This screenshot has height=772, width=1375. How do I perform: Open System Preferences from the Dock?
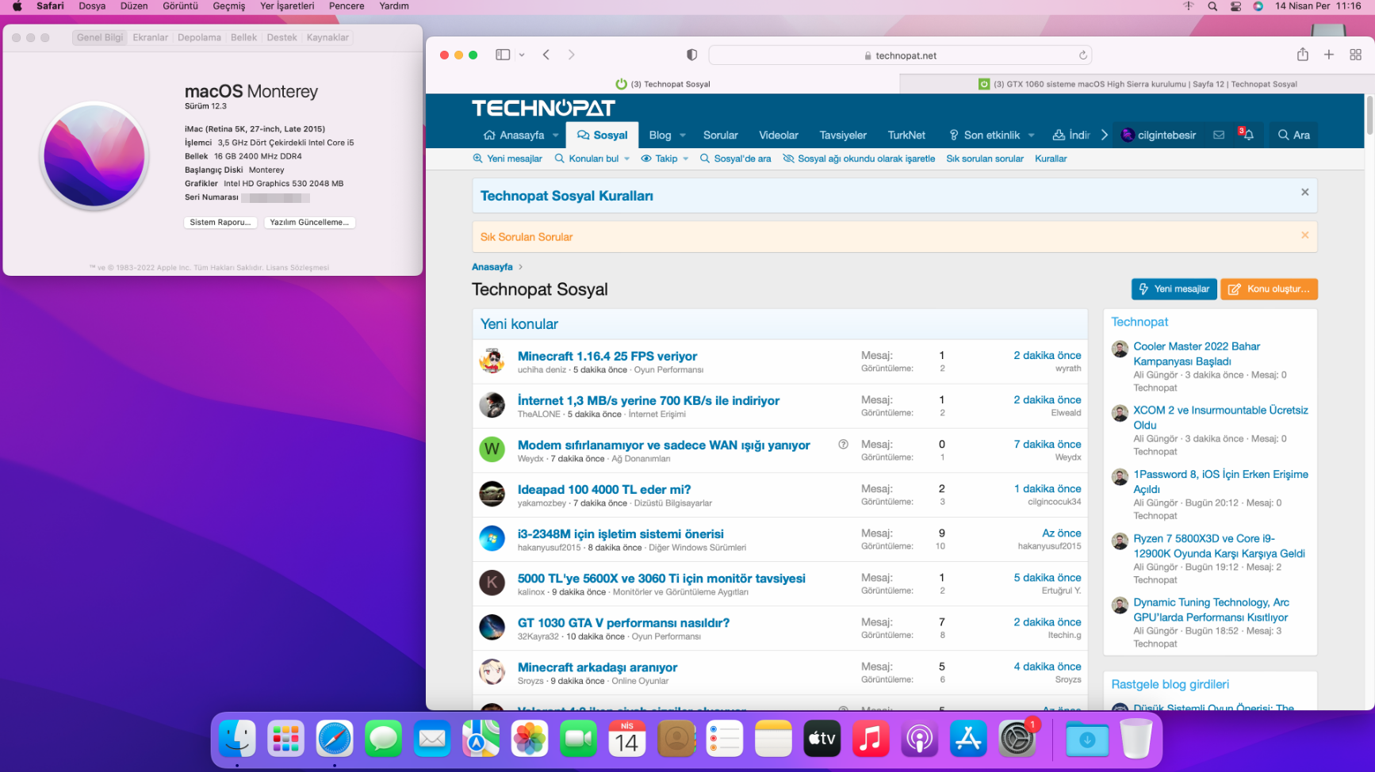pyautogui.click(x=1017, y=739)
